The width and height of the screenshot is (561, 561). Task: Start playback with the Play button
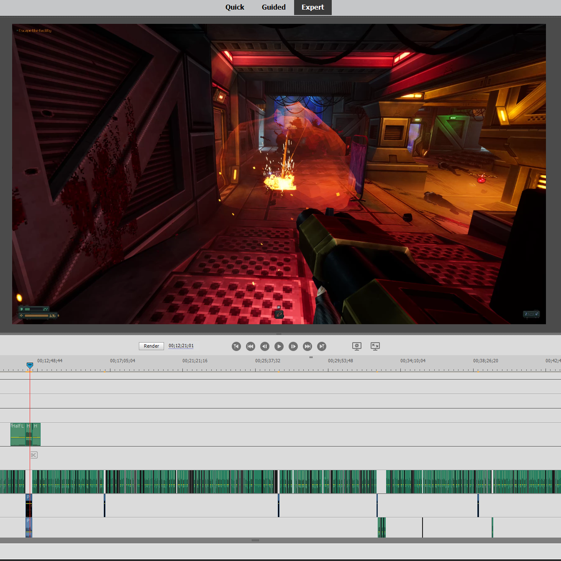[x=279, y=346]
